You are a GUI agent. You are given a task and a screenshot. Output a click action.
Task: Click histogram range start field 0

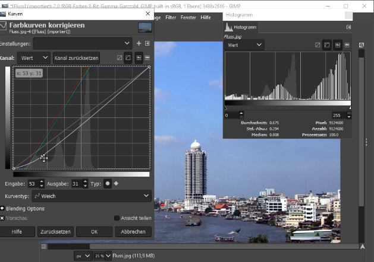(232, 116)
